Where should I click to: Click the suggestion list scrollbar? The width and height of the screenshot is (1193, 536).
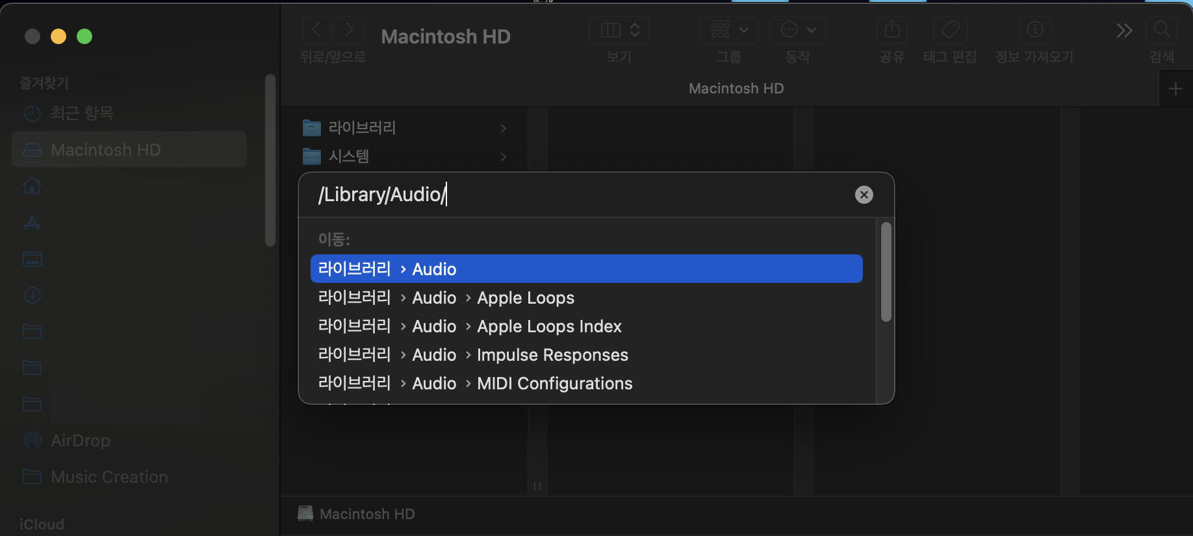(x=886, y=272)
